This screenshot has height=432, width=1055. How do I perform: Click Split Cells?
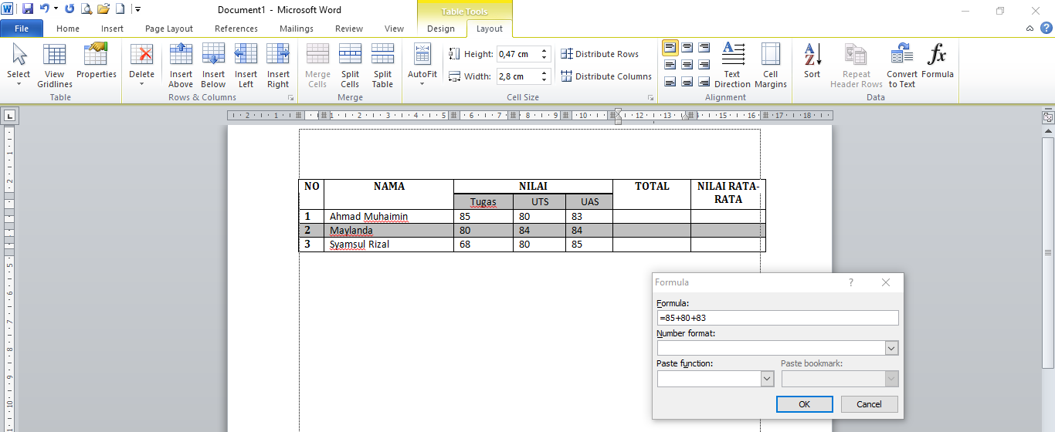tap(350, 66)
